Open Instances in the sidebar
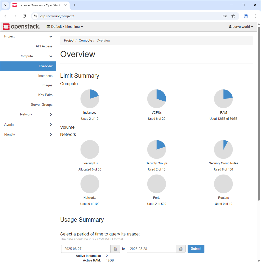This screenshot has height=263, width=261. click(x=45, y=76)
